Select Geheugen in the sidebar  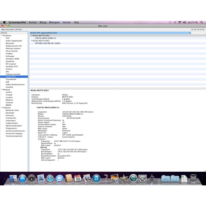10,56
